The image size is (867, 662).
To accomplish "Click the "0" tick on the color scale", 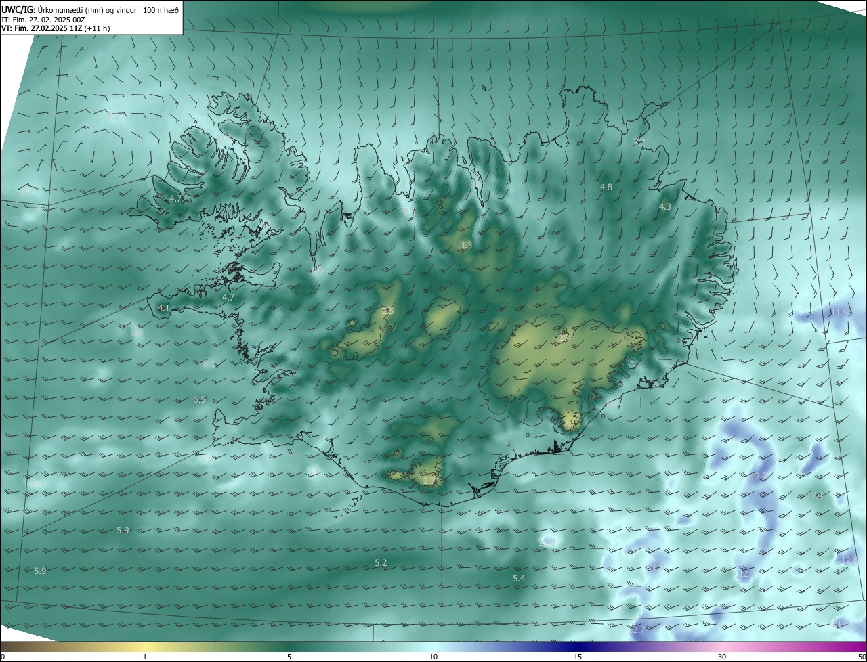I will [x=2, y=657].
